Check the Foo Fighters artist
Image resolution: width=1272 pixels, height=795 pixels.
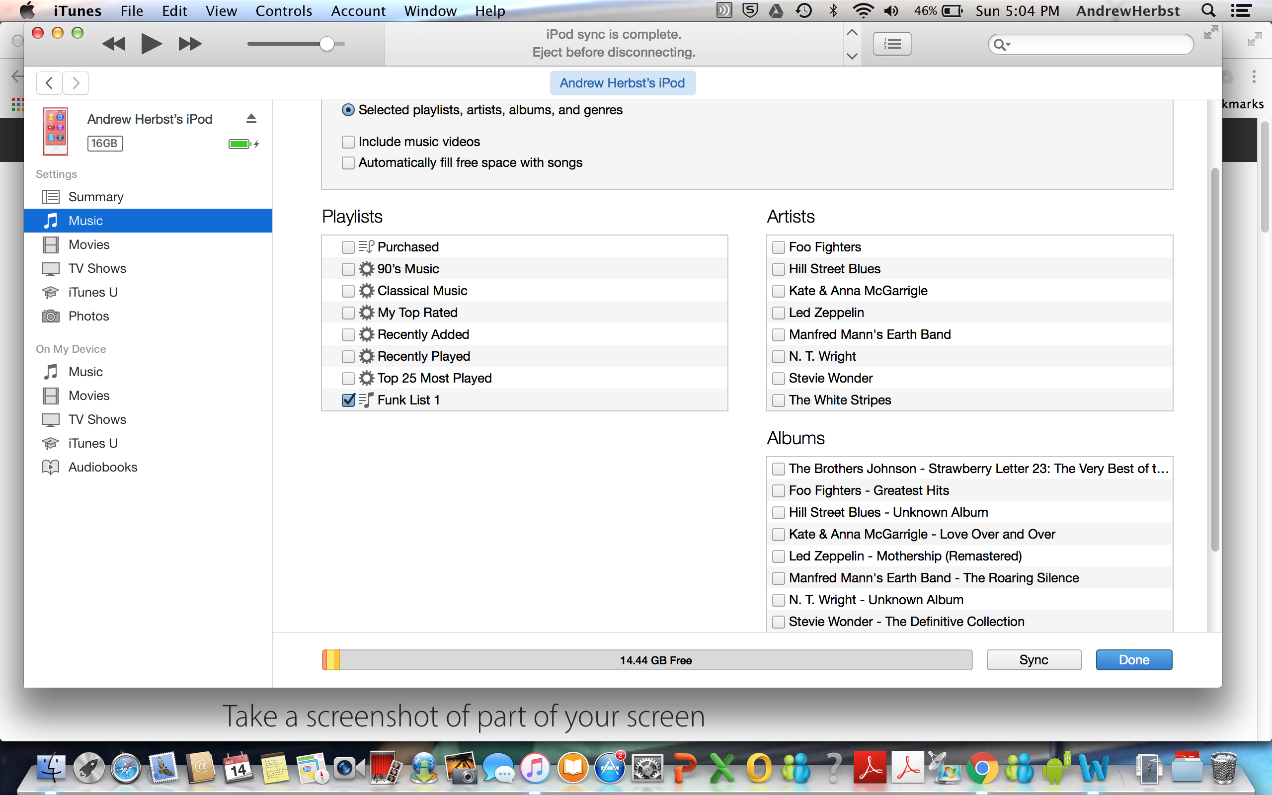tap(779, 247)
